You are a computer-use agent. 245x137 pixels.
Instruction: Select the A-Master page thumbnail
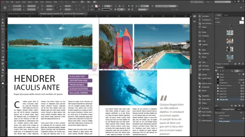point(241,22)
